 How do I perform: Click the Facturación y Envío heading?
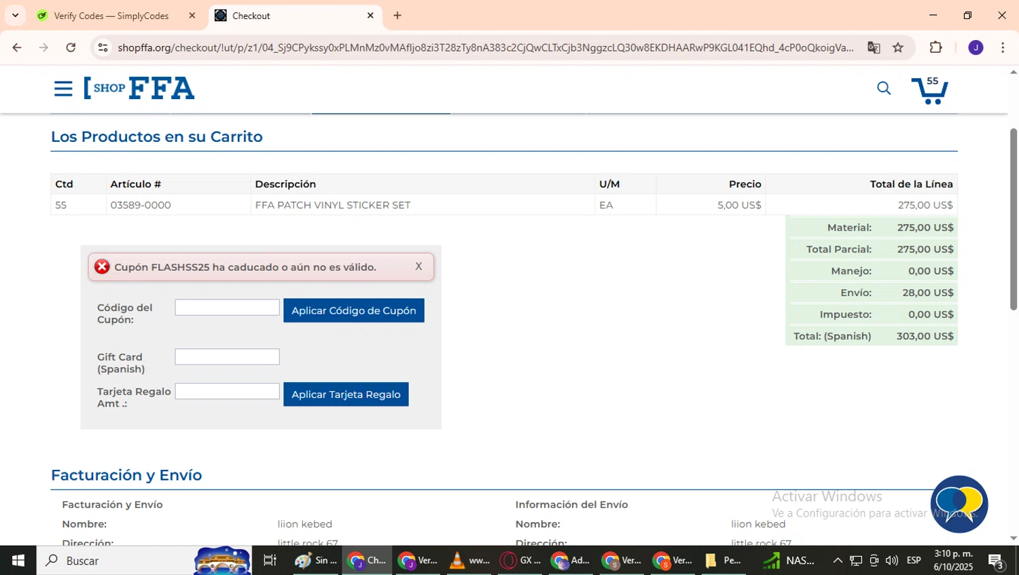(126, 475)
